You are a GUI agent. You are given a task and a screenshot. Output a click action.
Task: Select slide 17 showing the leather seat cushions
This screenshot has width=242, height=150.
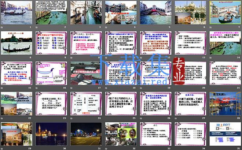coord(86,73)
